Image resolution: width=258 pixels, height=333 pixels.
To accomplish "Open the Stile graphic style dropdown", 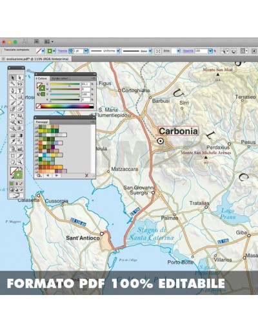I will [179, 51].
